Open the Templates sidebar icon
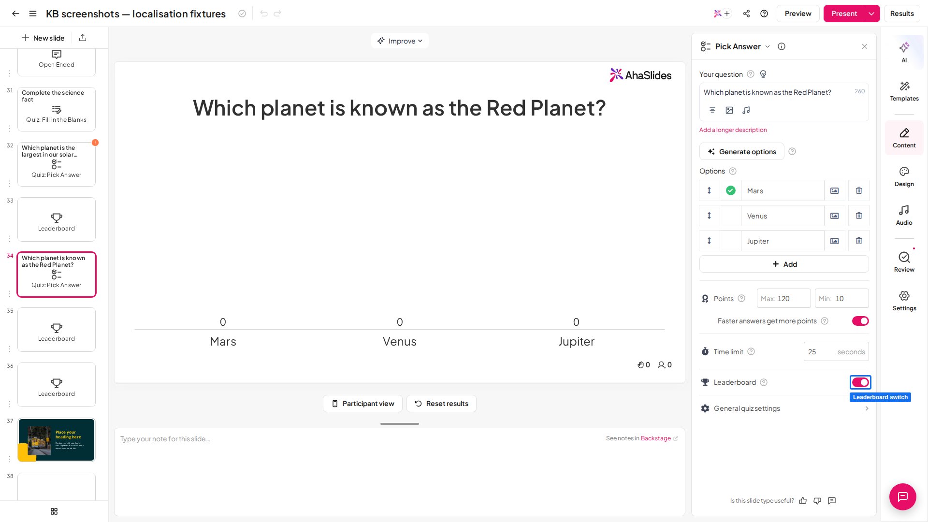This screenshot has width=928, height=522. click(x=904, y=91)
